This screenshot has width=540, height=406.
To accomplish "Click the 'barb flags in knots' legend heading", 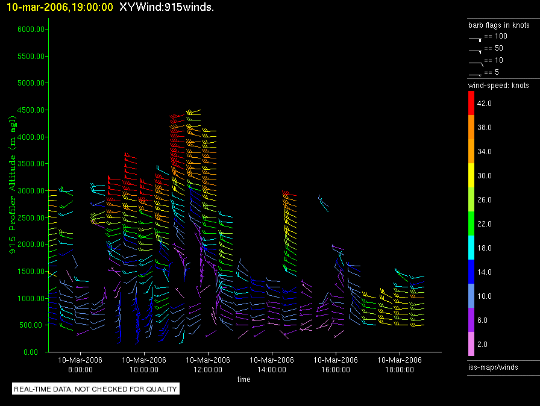I will (x=498, y=25).
